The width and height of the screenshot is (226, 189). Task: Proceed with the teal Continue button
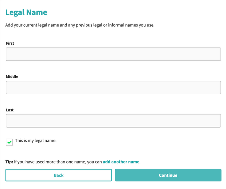[x=168, y=175]
